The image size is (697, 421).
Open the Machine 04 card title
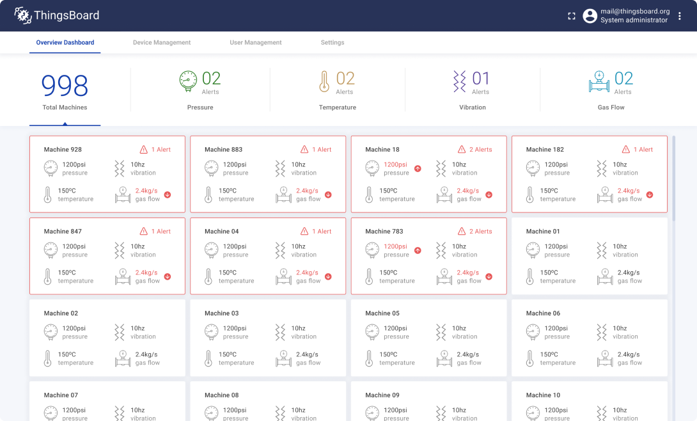(x=221, y=231)
